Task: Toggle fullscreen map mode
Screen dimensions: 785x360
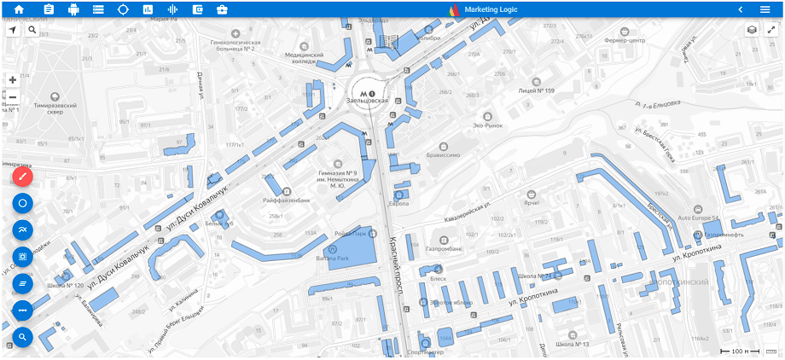Action: point(771,30)
